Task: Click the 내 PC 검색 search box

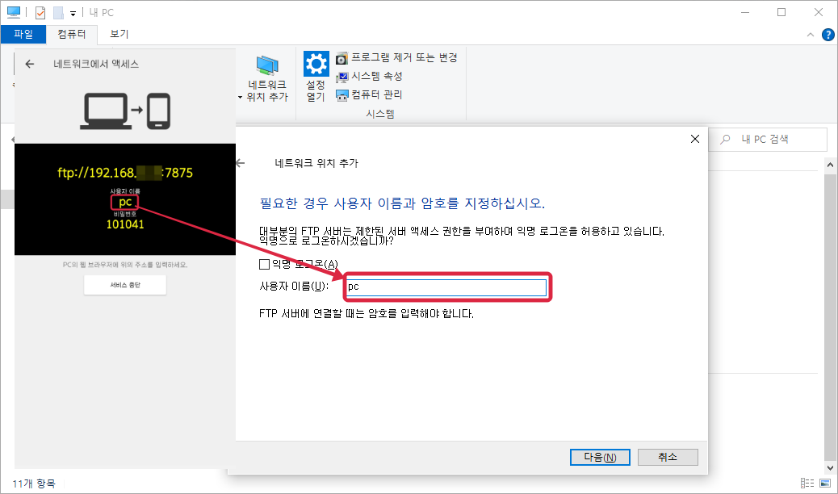Action: 768,140
